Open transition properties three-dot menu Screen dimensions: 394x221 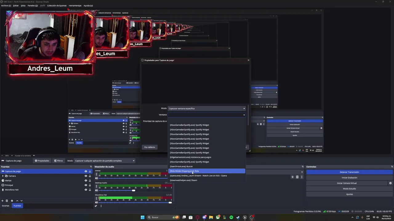point(302,177)
